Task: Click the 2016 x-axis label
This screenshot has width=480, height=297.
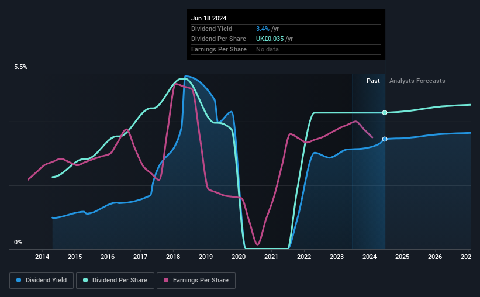Action: click(x=108, y=257)
